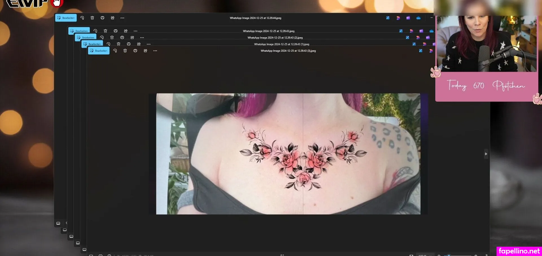
Task: Focus the WhatsApp Image (2).jpeg window title bar
Action: tap(275, 37)
